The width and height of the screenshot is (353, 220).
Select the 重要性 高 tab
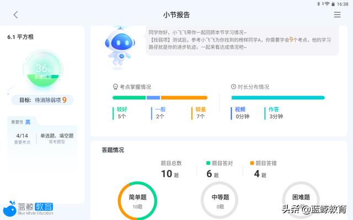click(21, 122)
